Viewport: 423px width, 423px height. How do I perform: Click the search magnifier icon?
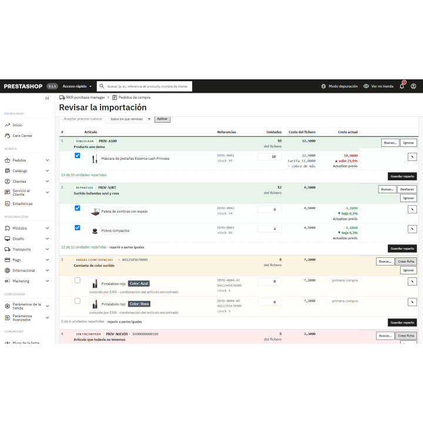(102, 86)
